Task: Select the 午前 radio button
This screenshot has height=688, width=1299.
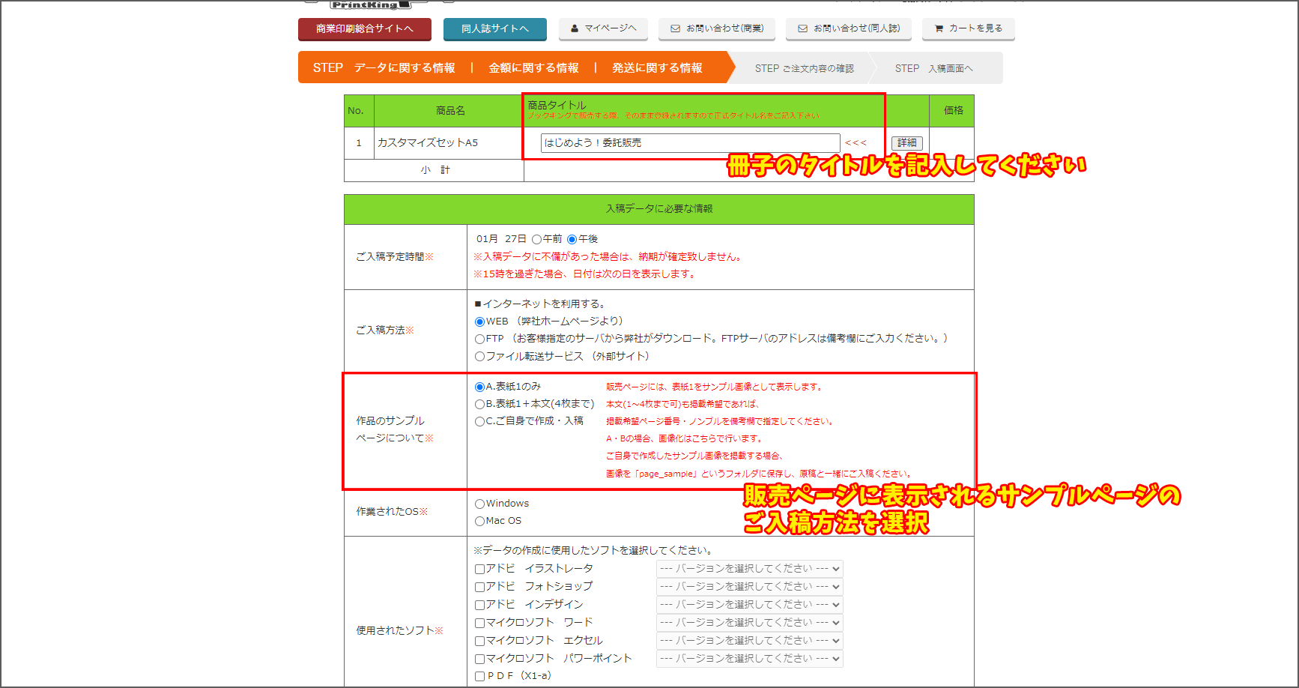Action: point(537,238)
